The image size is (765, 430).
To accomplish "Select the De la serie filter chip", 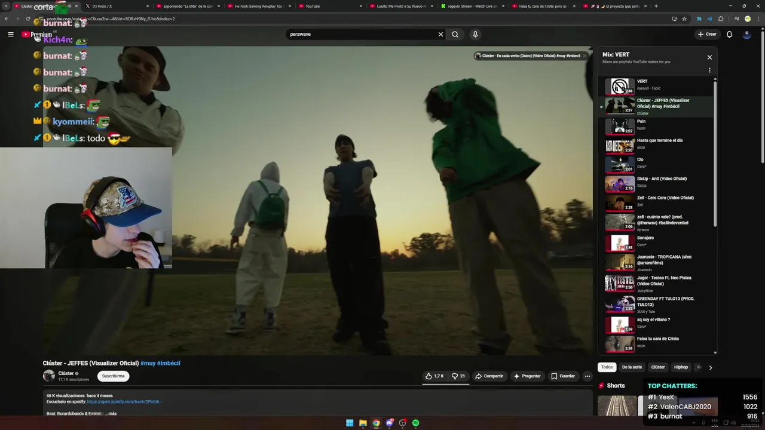I will tap(632, 367).
